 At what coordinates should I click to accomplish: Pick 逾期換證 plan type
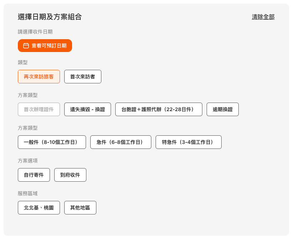[x=223, y=109]
